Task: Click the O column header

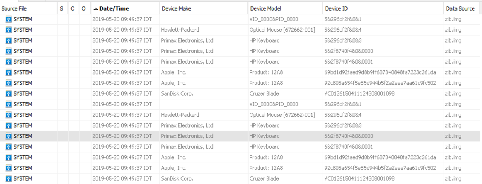Action: pyautogui.click(x=84, y=8)
